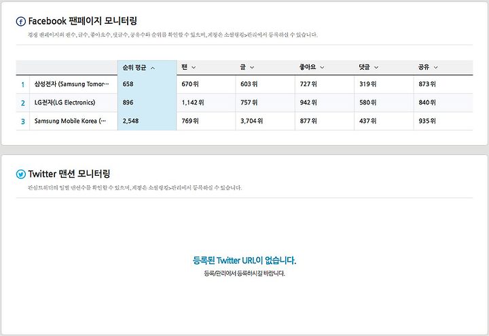489x336 pixels.
Task: Click Facebook section description text
Action: pos(173,35)
